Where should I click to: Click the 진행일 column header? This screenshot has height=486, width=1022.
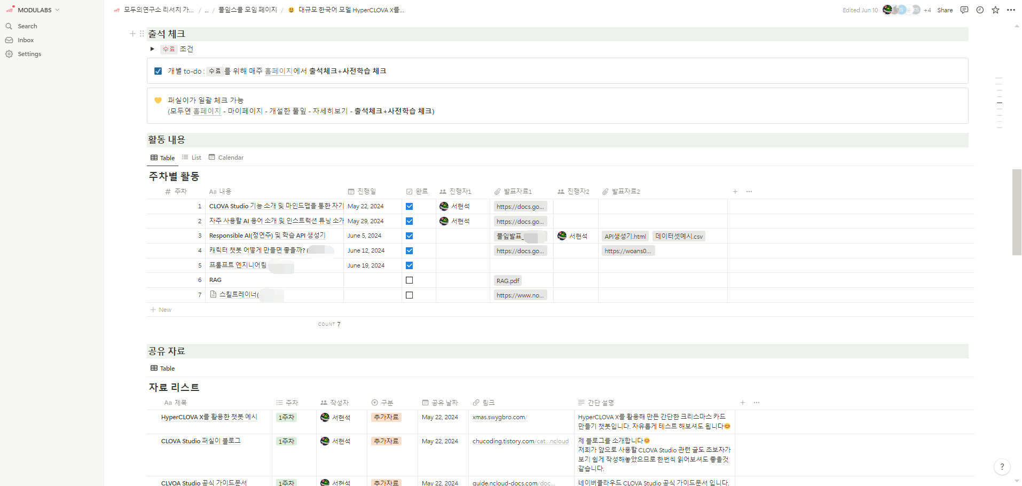coord(362,191)
